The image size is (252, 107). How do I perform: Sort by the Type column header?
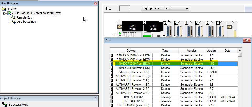165,51
